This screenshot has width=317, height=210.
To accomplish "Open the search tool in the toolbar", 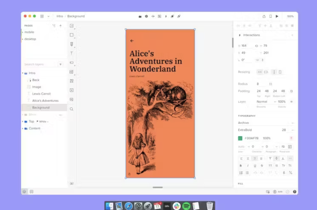I will (72, 109).
